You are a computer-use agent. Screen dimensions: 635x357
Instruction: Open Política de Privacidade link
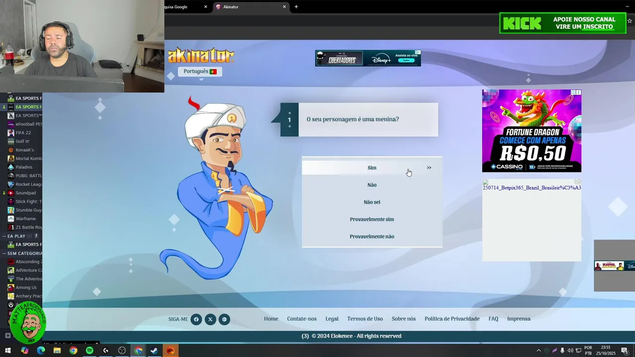tap(452, 319)
